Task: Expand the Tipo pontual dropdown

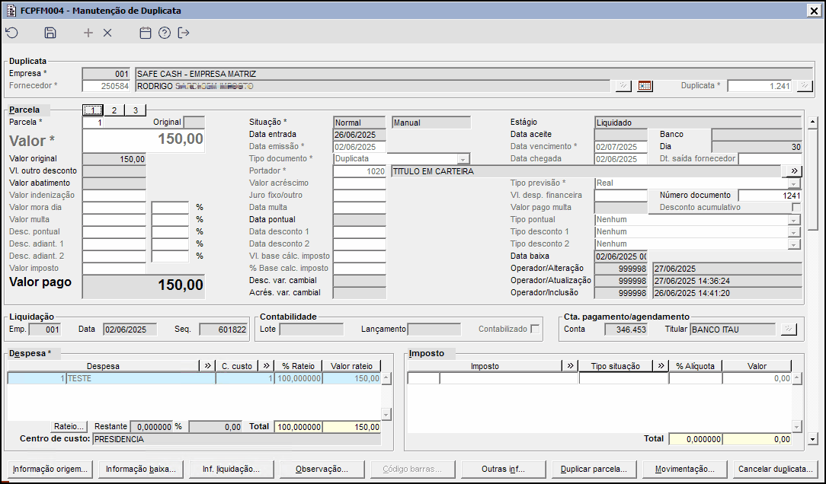Action: [795, 220]
